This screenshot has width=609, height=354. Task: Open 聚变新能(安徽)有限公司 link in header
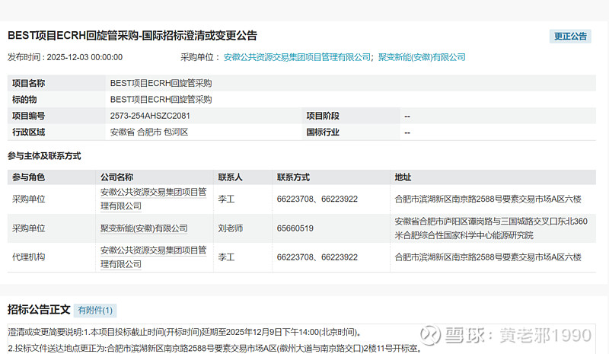(x=422, y=57)
